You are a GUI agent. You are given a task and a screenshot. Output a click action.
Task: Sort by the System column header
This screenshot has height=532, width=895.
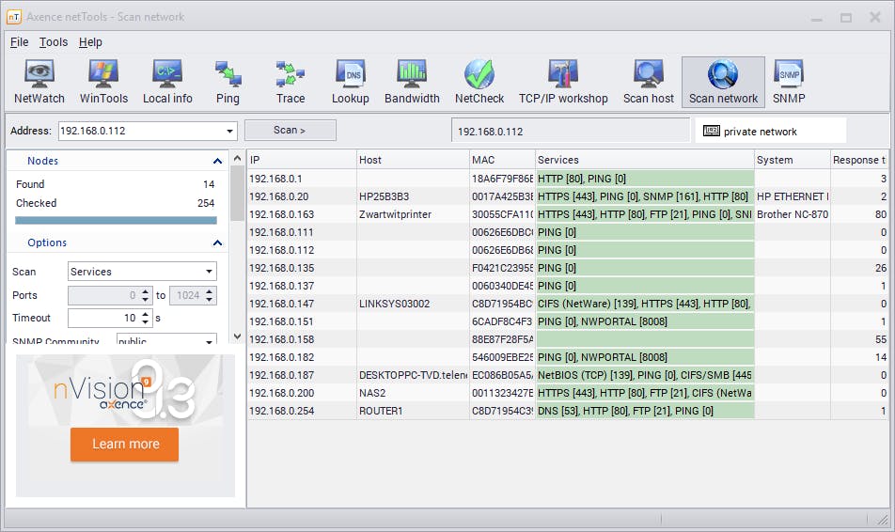(793, 160)
